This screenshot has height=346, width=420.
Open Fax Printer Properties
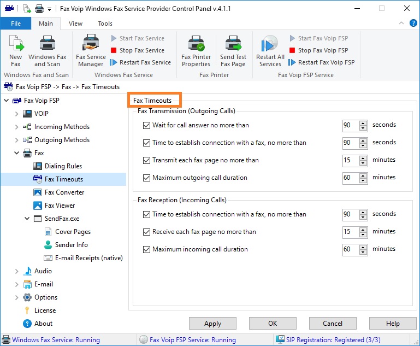pyautogui.click(x=196, y=51)
